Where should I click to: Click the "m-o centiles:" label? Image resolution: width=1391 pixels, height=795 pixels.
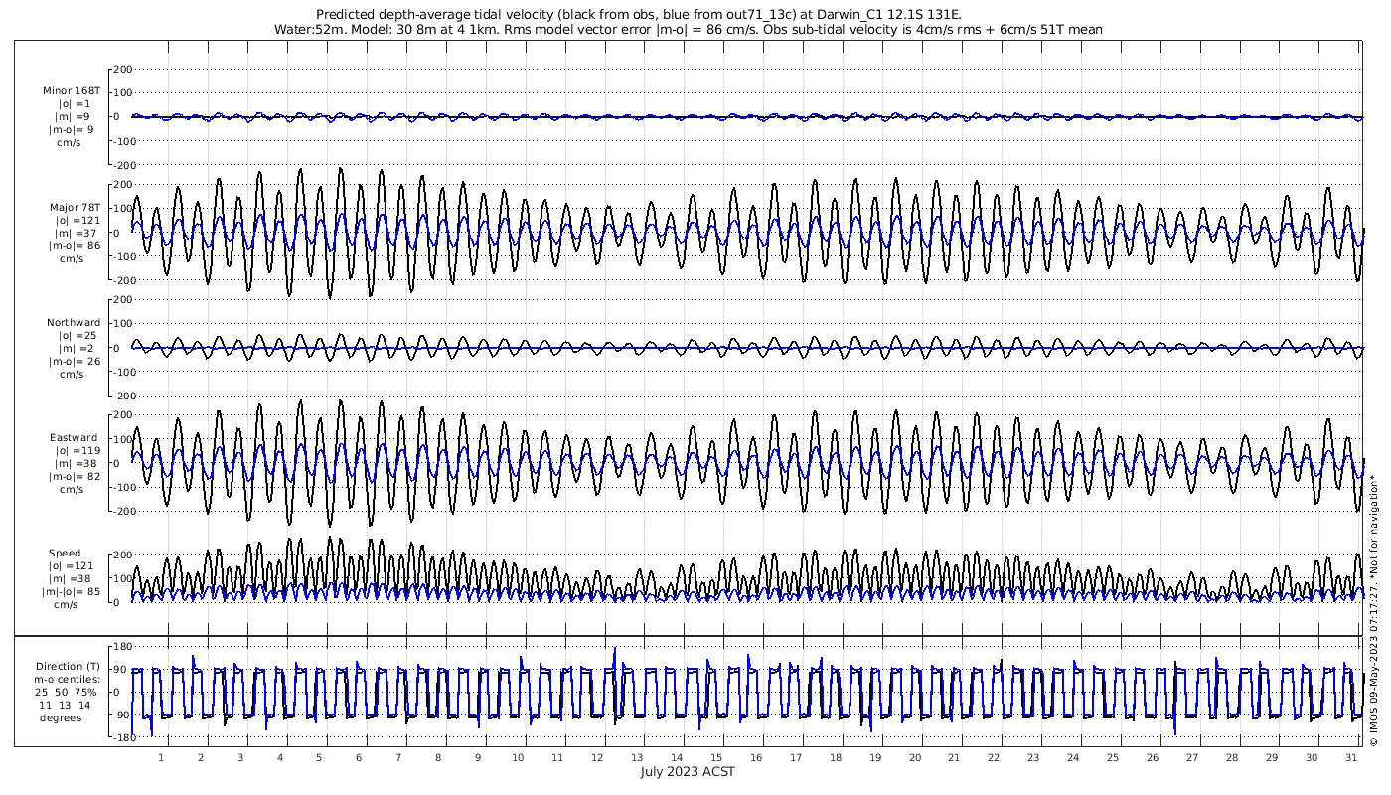[x=68, y=680]
